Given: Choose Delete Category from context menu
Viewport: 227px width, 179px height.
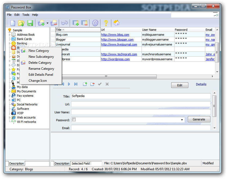Looking at the screenshot, I should pyautogui.click(x=41, y=63).
